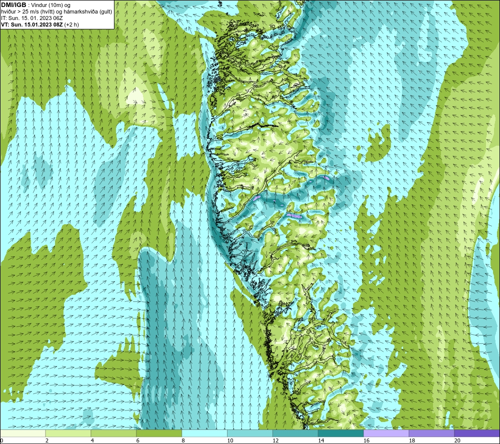Click the 'VT: Sun. 15.01.2023 08Z (+2 h)' line
This screenshot has height=444, width=500.
point(40,24)
